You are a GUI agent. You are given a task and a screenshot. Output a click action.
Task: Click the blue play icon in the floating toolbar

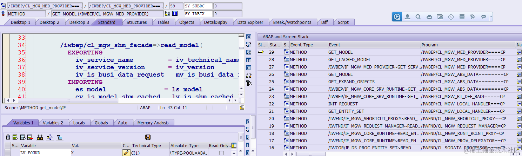point(397,17)
